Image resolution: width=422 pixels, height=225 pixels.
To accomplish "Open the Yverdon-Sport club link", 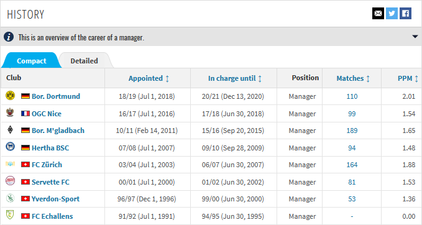I will (x=56, y=199).
